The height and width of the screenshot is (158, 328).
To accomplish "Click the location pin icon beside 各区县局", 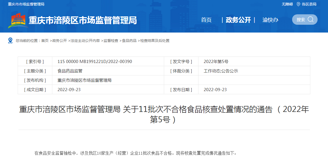I will click(x=298, y=4).
